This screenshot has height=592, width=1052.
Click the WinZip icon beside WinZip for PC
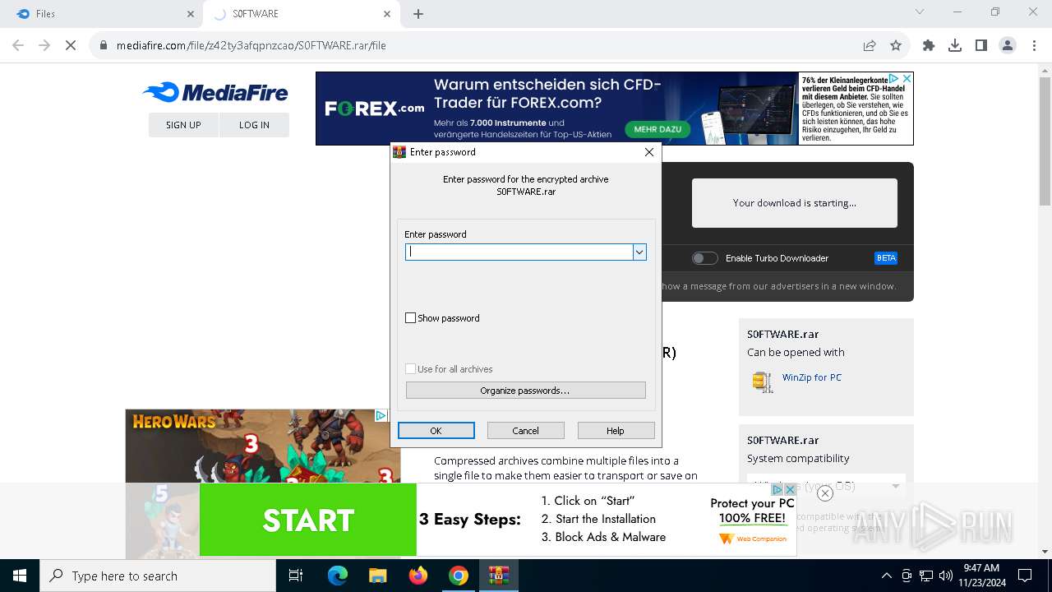pos(763,382)
